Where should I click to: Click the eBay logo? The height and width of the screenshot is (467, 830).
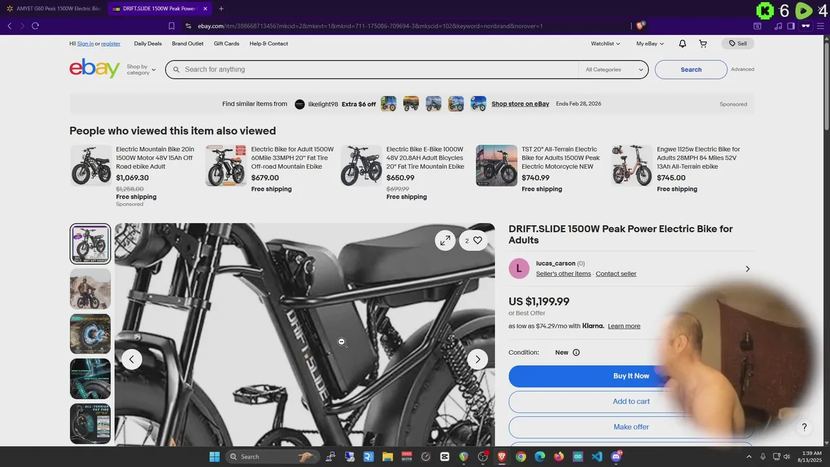click(95, 68)
